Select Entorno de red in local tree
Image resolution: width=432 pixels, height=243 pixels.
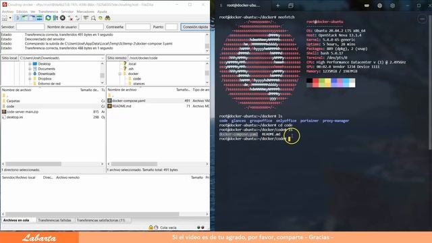49,84
